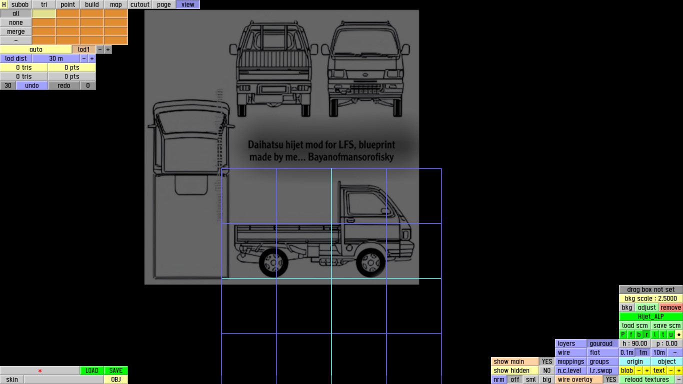Click the origin button

coord(635,361)
